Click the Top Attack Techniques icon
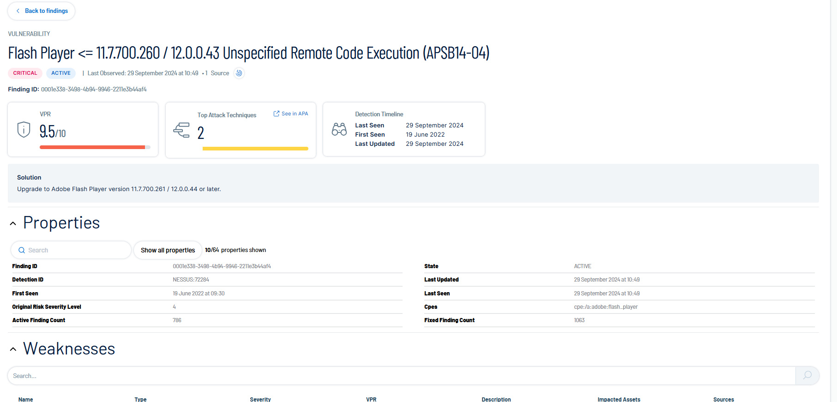This screenshot has width=837, height=402. coord(181,130)
